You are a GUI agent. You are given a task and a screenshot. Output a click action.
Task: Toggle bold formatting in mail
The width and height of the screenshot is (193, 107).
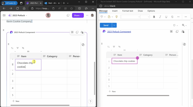pos(154,17)
